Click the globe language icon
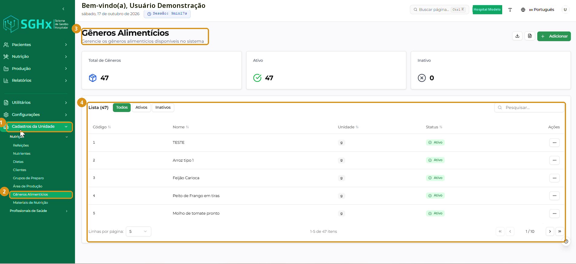 pyautogui.click(x=523, y=10)
